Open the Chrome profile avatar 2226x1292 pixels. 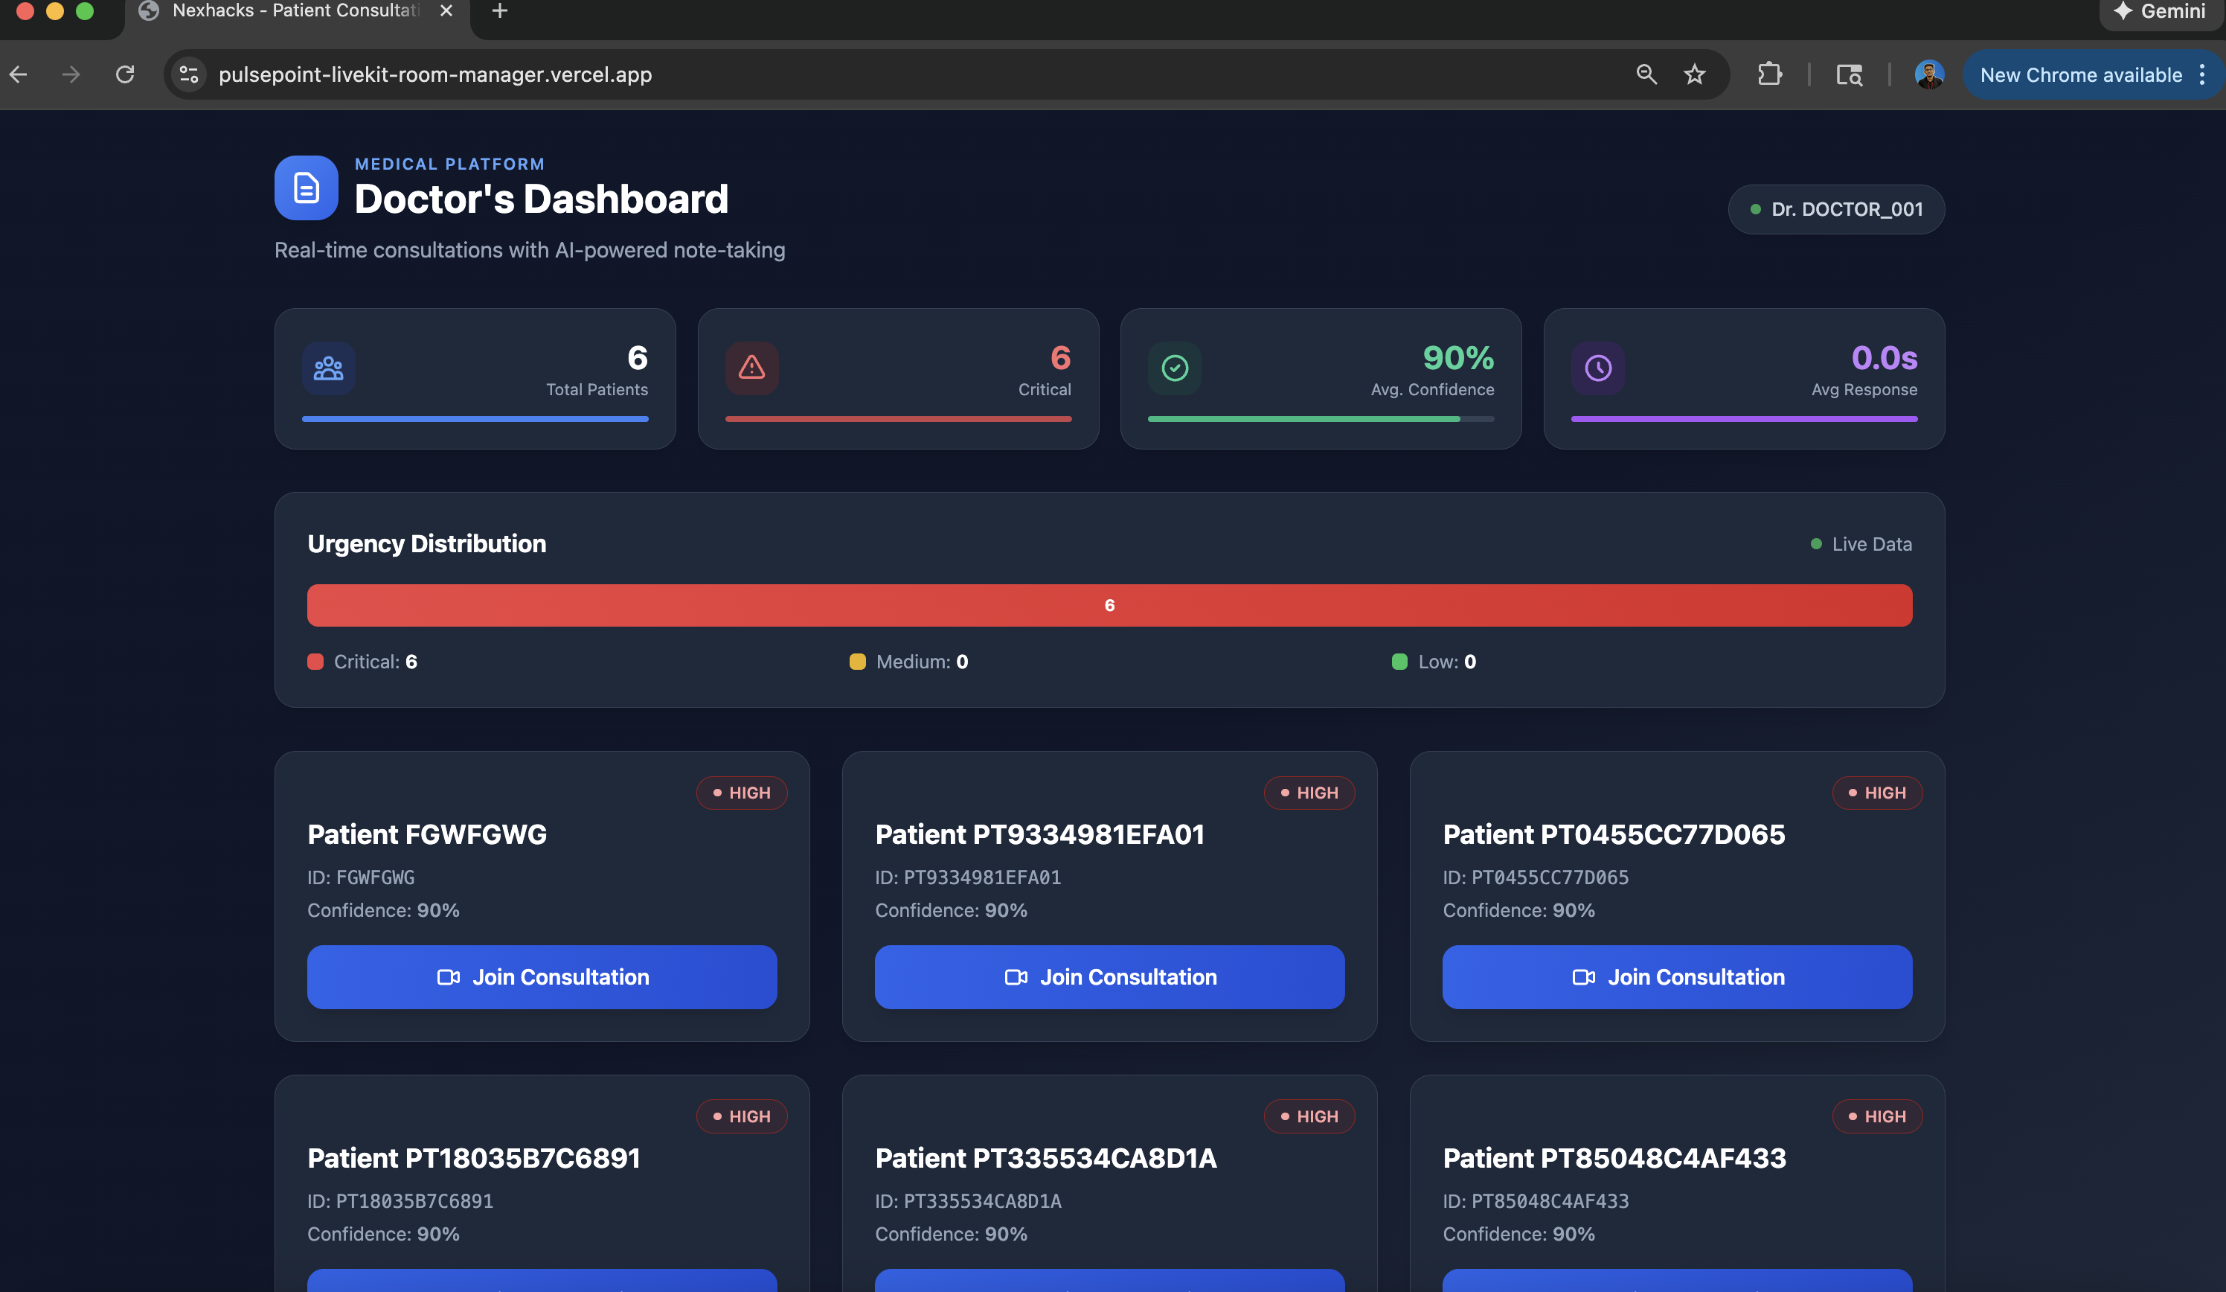click(x=1928, y=74)
